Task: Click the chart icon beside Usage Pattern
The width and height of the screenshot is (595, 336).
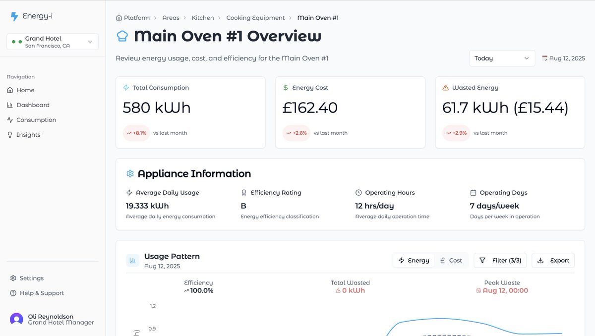Action: 132,260
